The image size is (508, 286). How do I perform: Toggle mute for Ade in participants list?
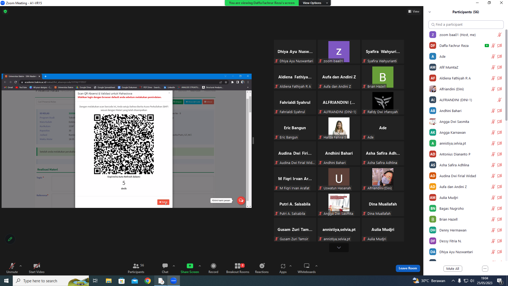click(x=493, y=56)
